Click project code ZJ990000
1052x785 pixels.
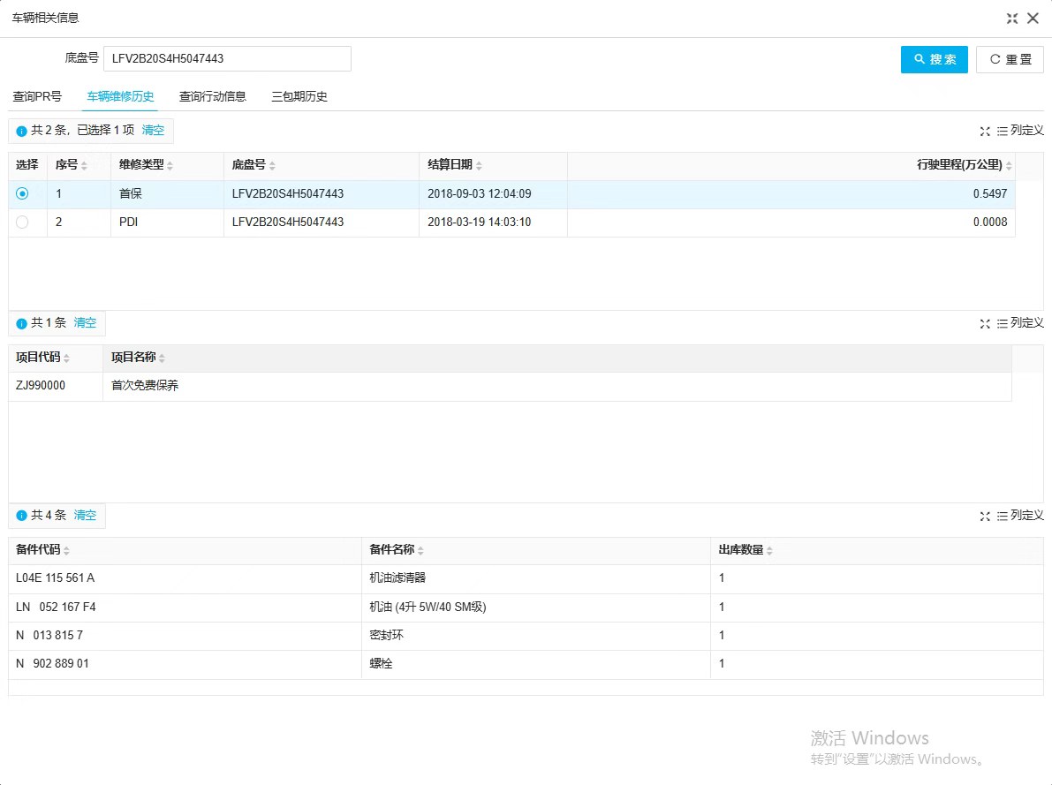[41, 386]
